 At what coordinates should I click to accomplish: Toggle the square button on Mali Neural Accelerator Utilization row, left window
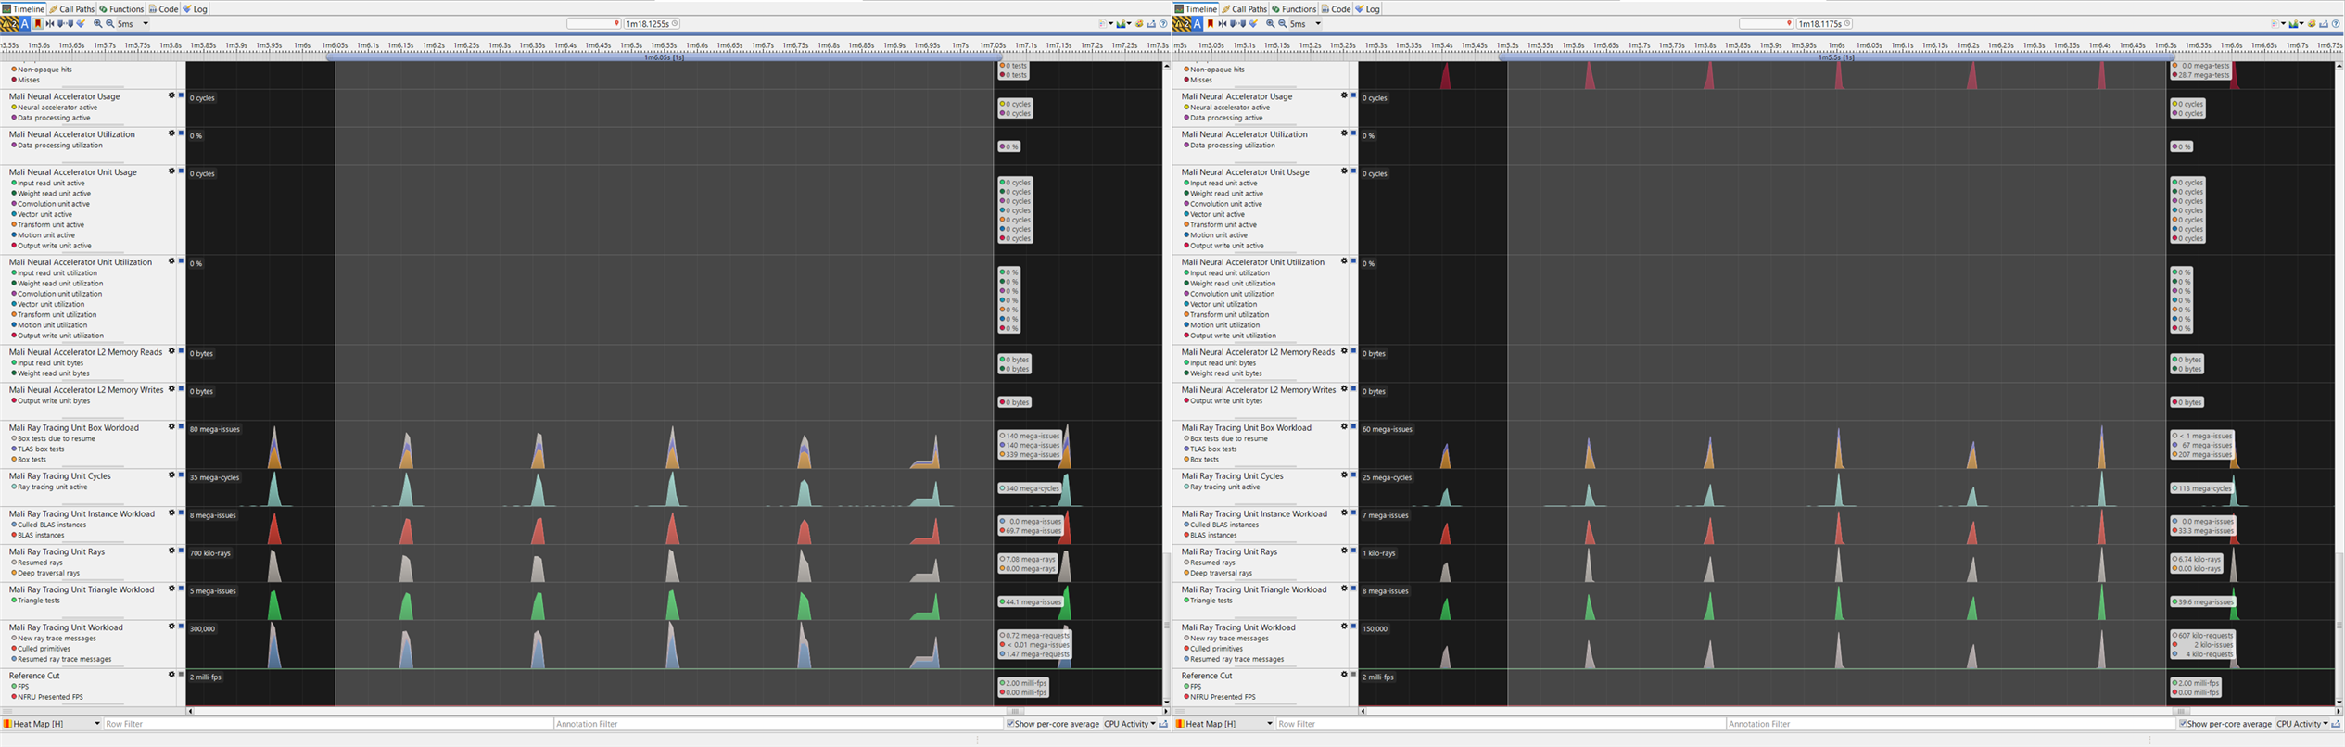coord(181,133)
